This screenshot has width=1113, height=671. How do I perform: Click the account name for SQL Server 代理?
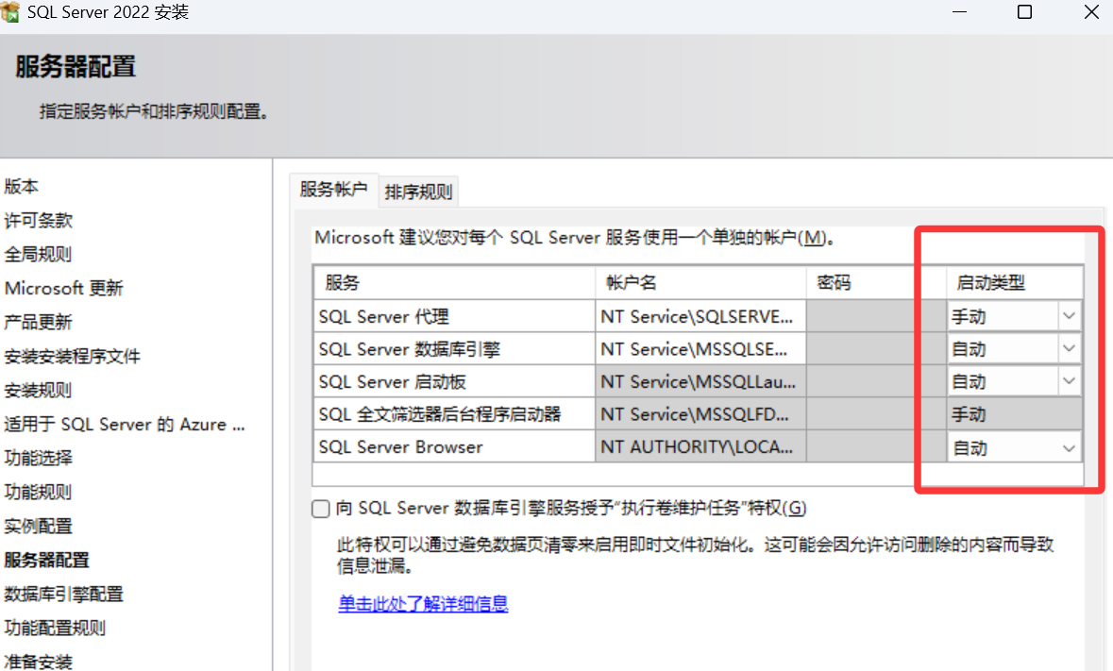[700, 316]
